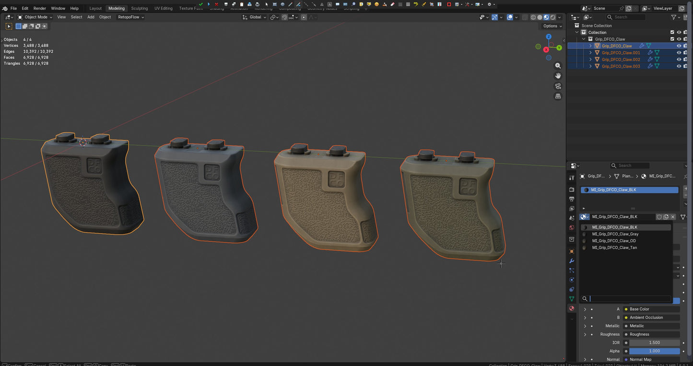Image resolution: width=693 pixels, height=366 pixels.
Task: Expand the Grip_DFCO_Claw.001 outliner row
Action: point(590,53)
